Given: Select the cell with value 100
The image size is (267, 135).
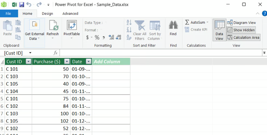Looking at the screenshot, I should pyautogui.click(x=51, y=113).
